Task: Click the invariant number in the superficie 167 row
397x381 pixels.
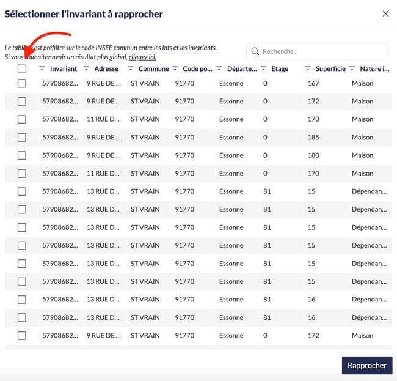Action: coord(60,83)
